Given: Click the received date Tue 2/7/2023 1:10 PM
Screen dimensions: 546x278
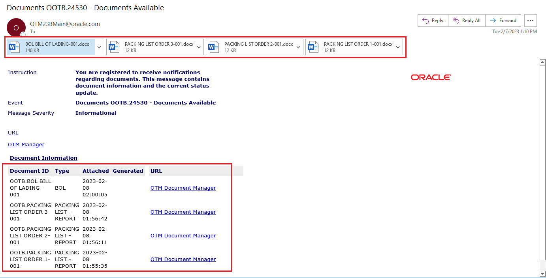Looking at the screenshot, I should tap(514, 32).
